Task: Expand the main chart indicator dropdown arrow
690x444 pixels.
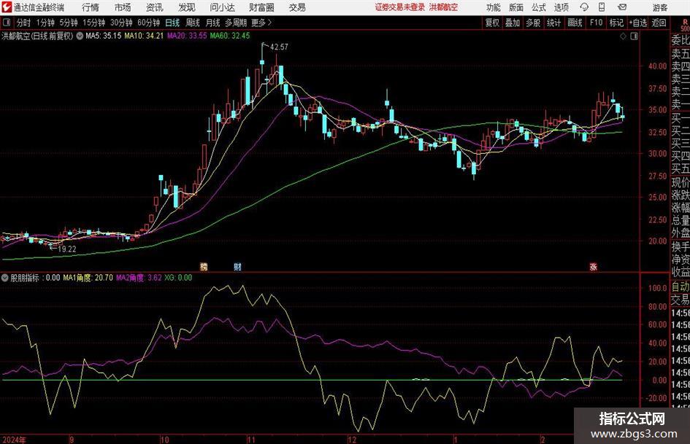Action: coord(80,36)
